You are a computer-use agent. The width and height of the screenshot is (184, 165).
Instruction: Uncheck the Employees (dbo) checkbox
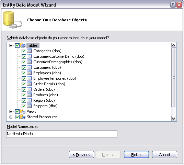(x=24, y=73)
